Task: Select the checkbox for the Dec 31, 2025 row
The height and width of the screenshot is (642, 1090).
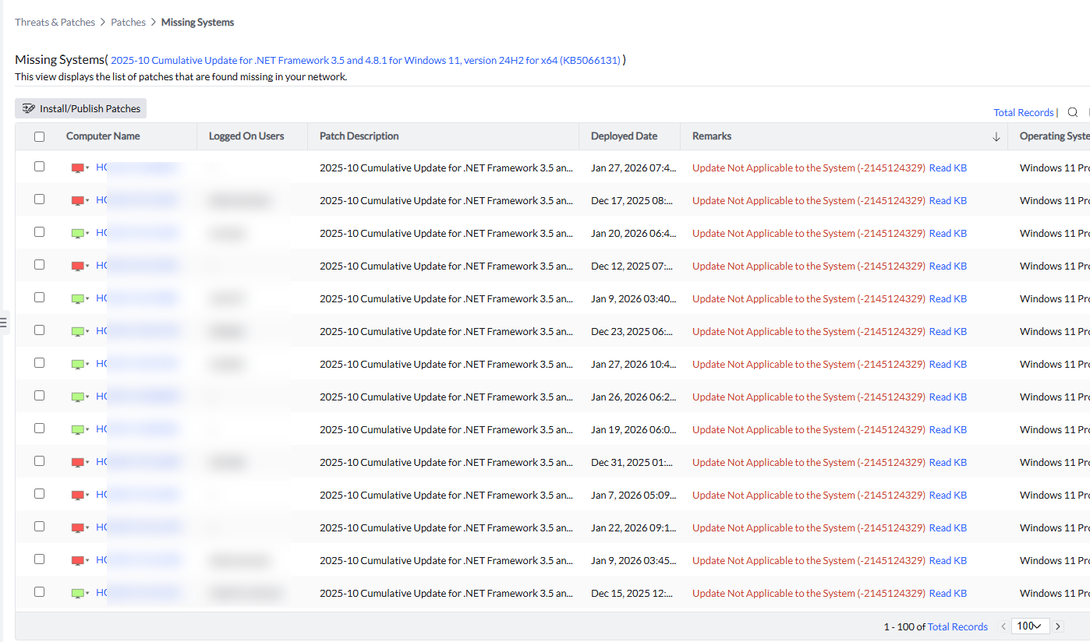Action: click(40, 461)
